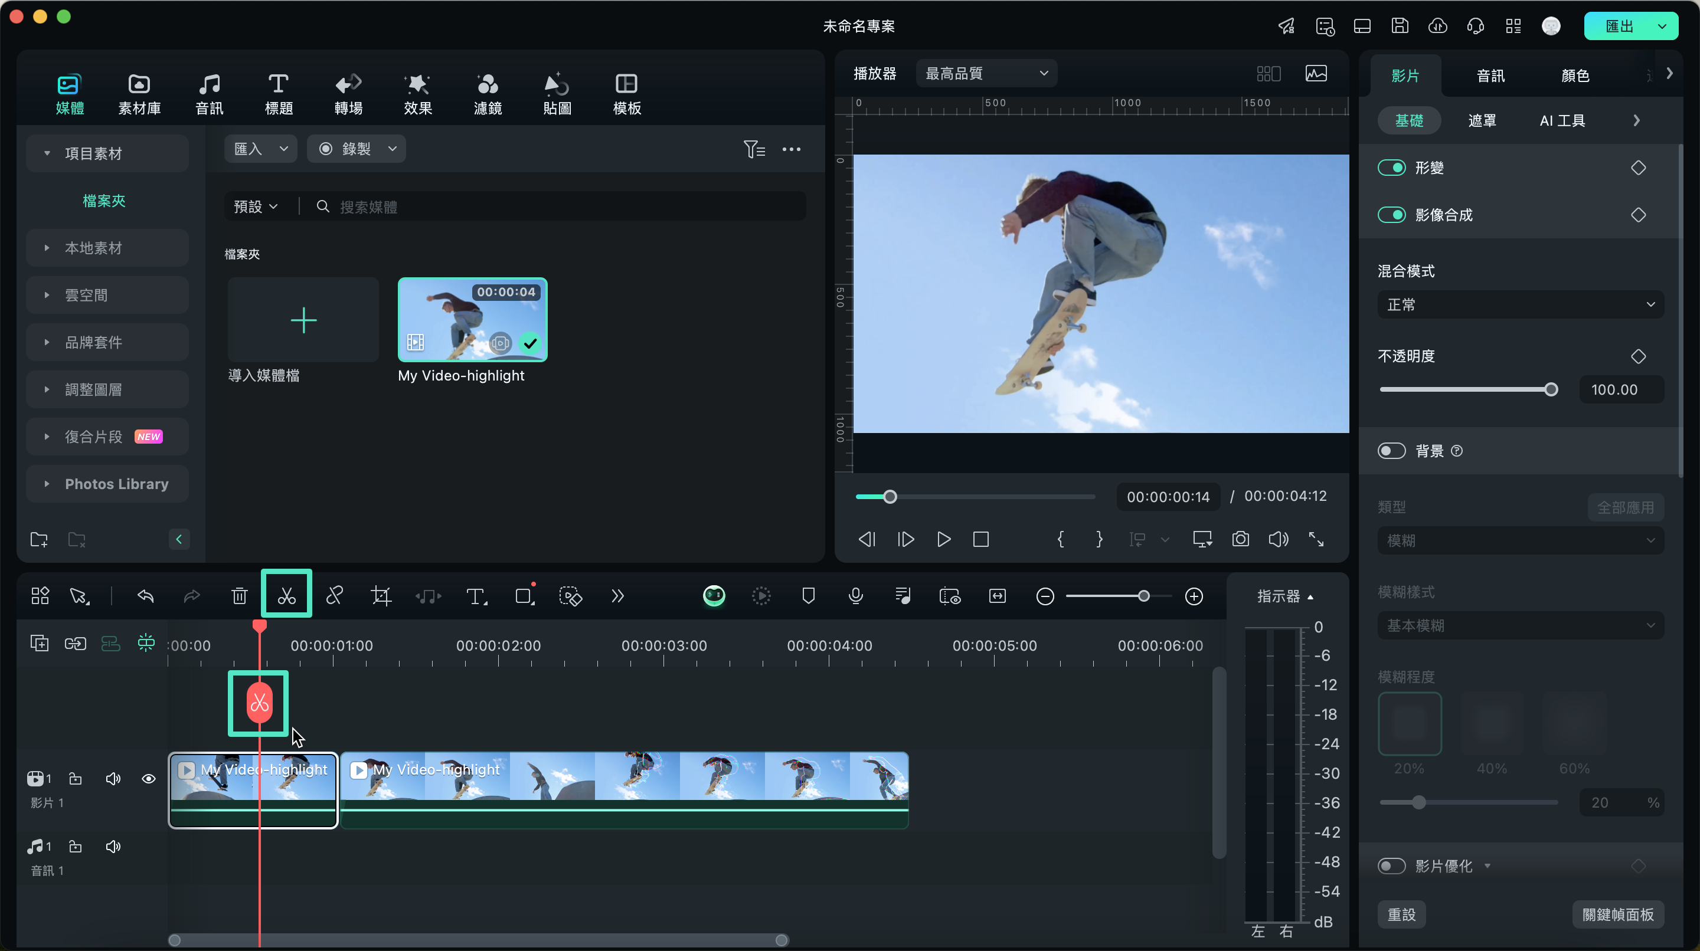Mute audio track 音訊 1 speaker
1700x951 pixels.
click(113, 847)
